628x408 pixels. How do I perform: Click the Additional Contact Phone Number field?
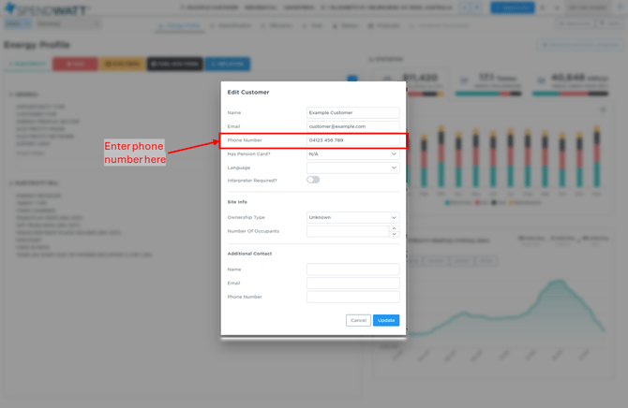point(352,297)
